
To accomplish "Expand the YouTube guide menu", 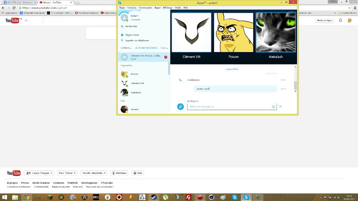I will tap(27, 20).
